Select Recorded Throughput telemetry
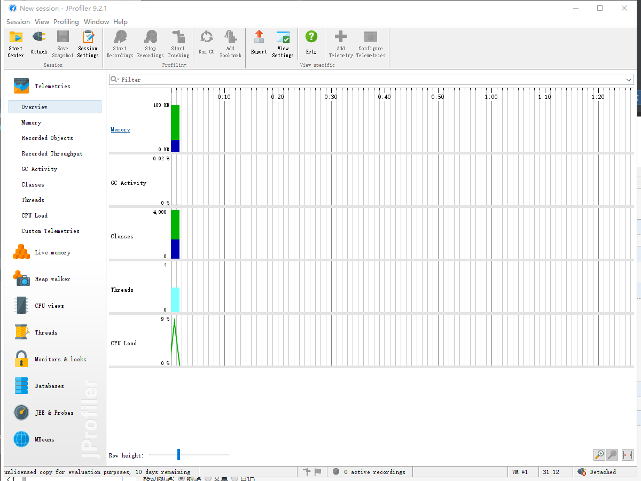 pyautogui.click(x=52, y=153)
